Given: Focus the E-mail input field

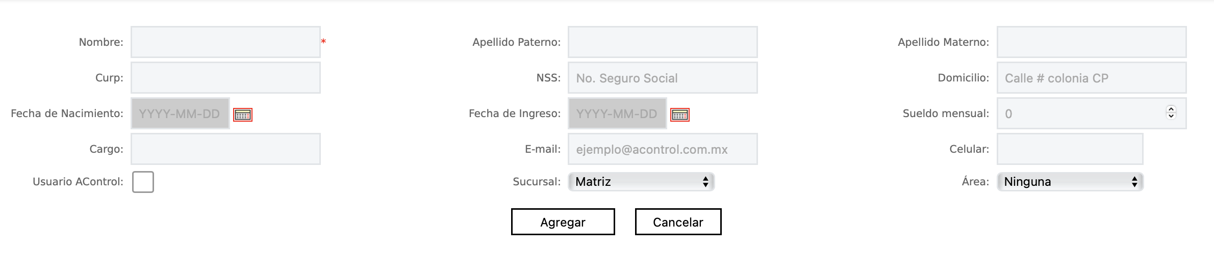Looking at the screenshot, I should (662, 149).
